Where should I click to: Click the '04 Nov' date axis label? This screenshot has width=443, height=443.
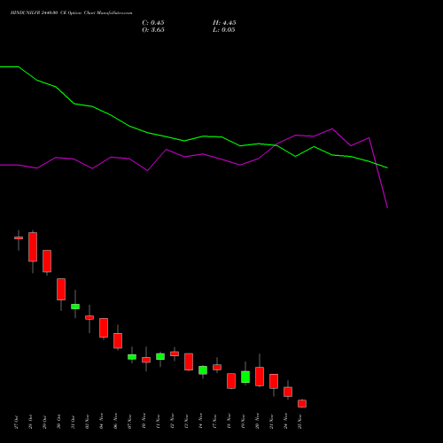[x=101, y=422]
